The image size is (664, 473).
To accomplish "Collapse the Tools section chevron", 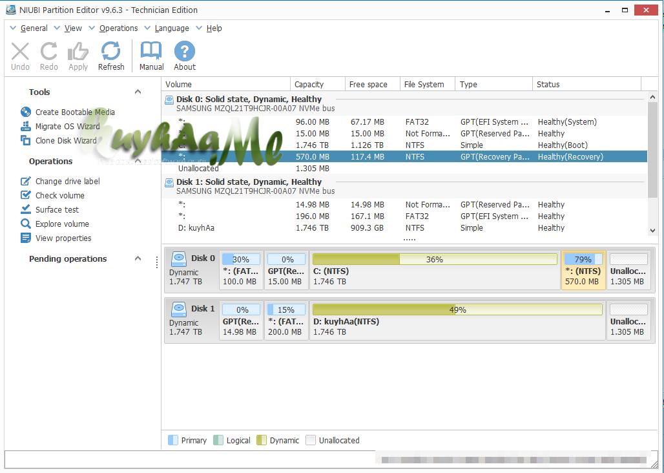I will tap(138, 92).
